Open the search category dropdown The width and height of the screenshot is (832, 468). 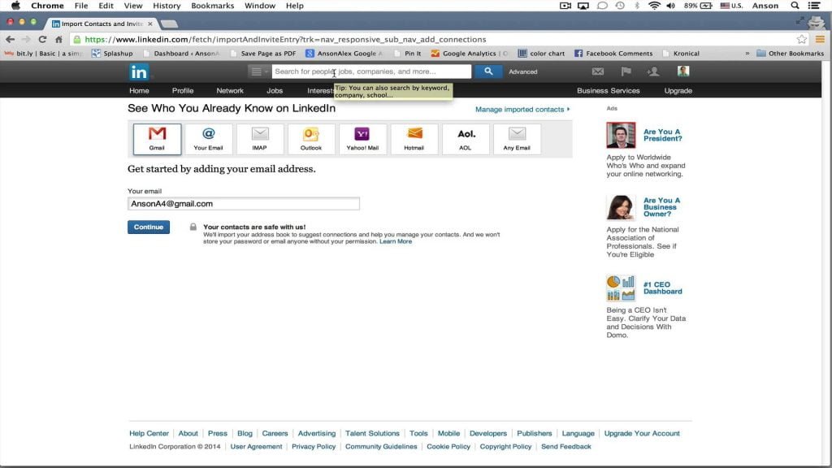coord(258,71)
